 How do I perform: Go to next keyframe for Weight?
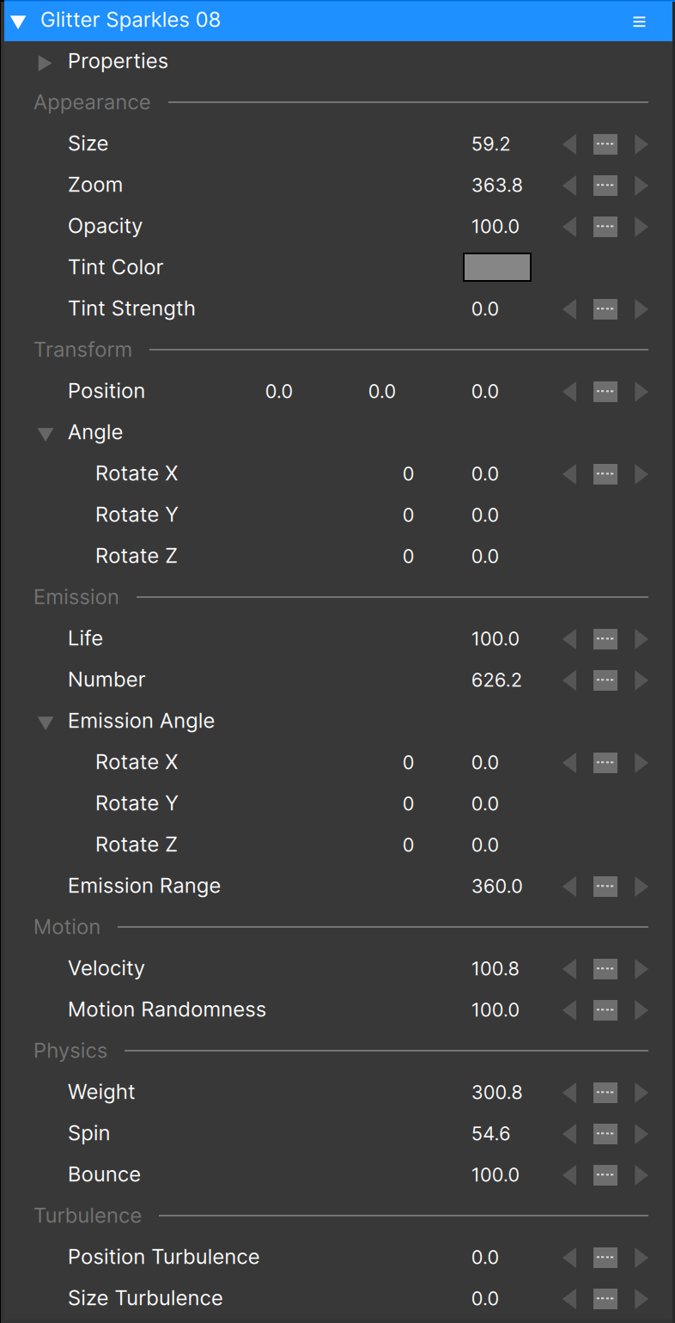(x=641, y=1093)
